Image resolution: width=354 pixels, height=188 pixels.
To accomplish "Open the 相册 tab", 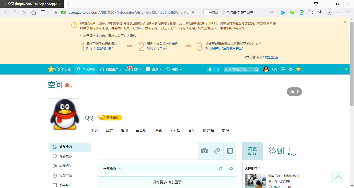I will [x=124, y=130].
